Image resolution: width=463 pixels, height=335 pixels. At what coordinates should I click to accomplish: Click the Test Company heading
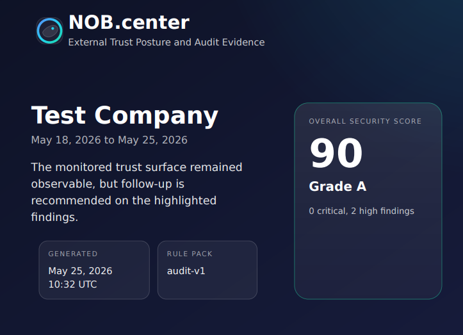point(125,115)
